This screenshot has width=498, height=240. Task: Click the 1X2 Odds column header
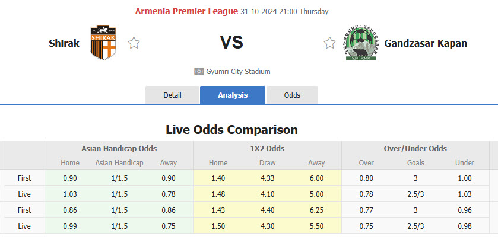point(267,148)
